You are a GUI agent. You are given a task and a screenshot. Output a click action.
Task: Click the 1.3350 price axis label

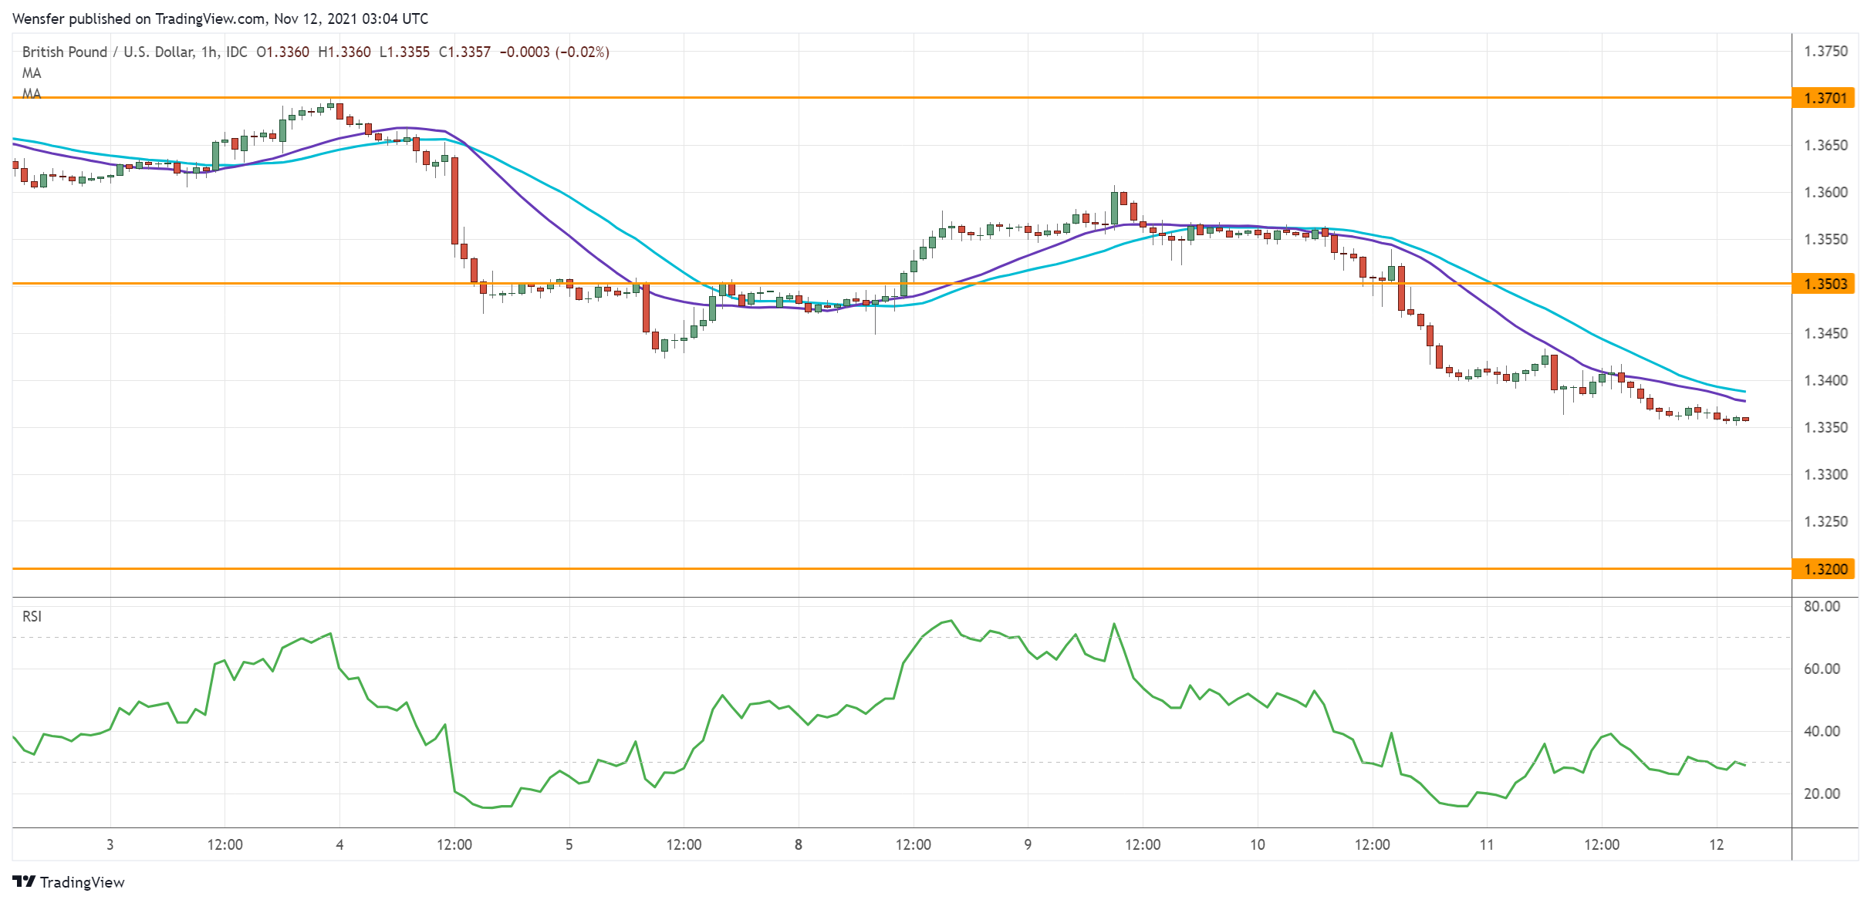point(1825,427)
